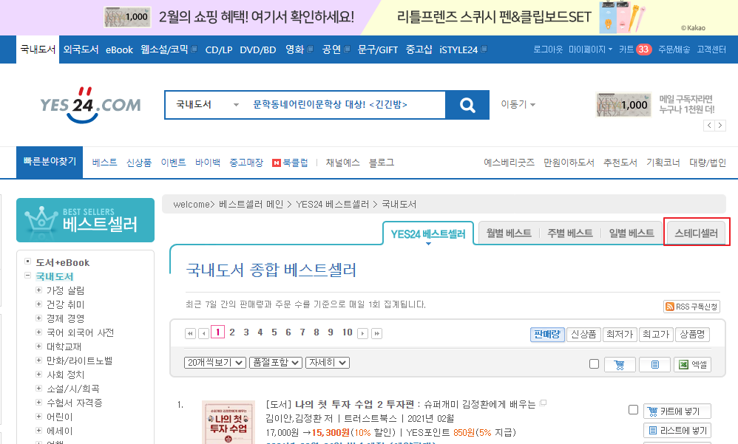Screen dimensions: 738x444
Task: Open the 고객센터 link
Action: [x=711, y=49]
